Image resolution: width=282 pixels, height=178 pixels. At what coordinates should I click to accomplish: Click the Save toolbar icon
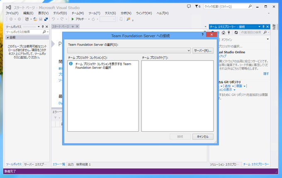[x=41, y=19]
